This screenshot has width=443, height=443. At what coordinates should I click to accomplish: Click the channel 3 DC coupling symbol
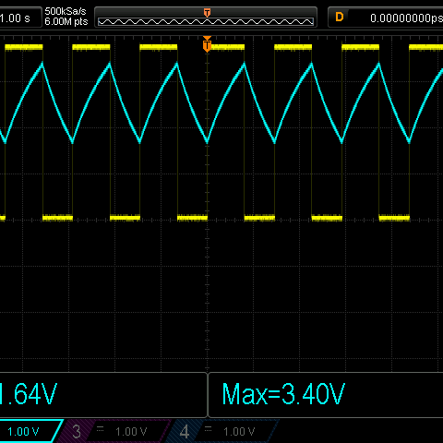click(x=101, y=429)
